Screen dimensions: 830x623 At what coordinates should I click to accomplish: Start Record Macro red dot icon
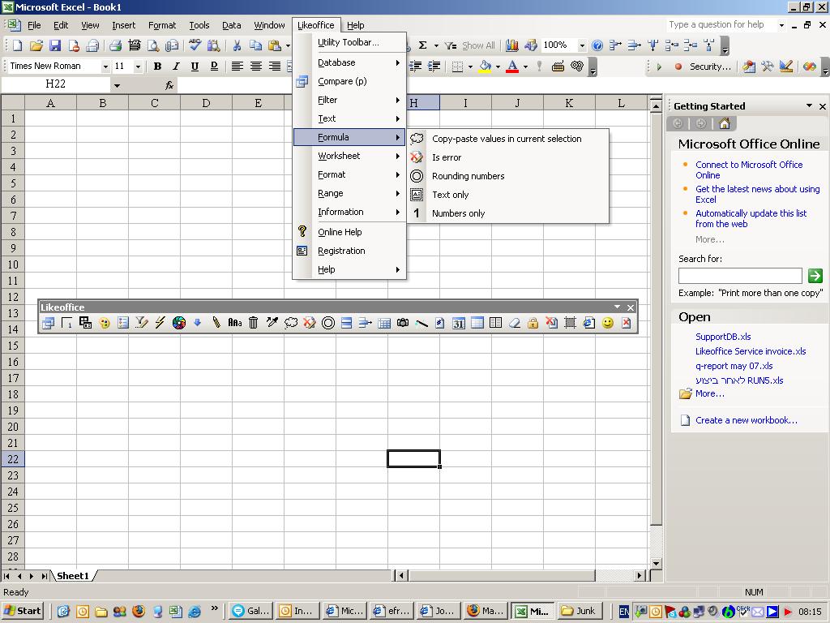coord(678,67)
